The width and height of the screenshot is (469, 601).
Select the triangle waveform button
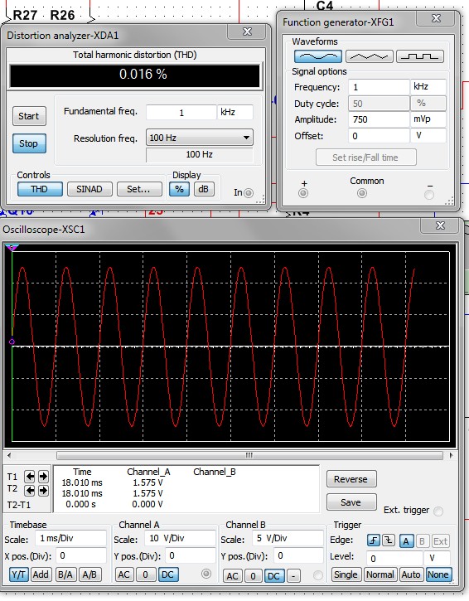pyautogui.click(x=370, y=56)
